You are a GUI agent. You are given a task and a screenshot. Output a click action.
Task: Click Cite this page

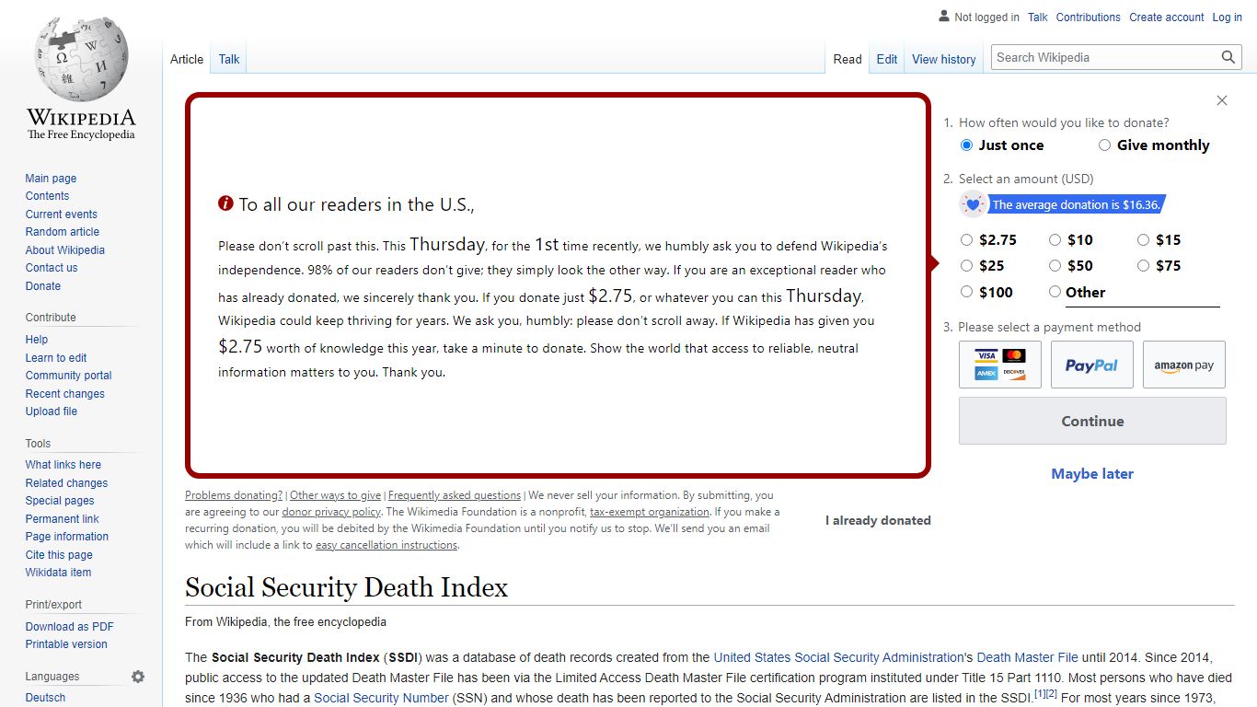59,555
